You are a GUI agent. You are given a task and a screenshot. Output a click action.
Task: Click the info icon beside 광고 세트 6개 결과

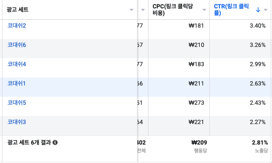point(55,142)
